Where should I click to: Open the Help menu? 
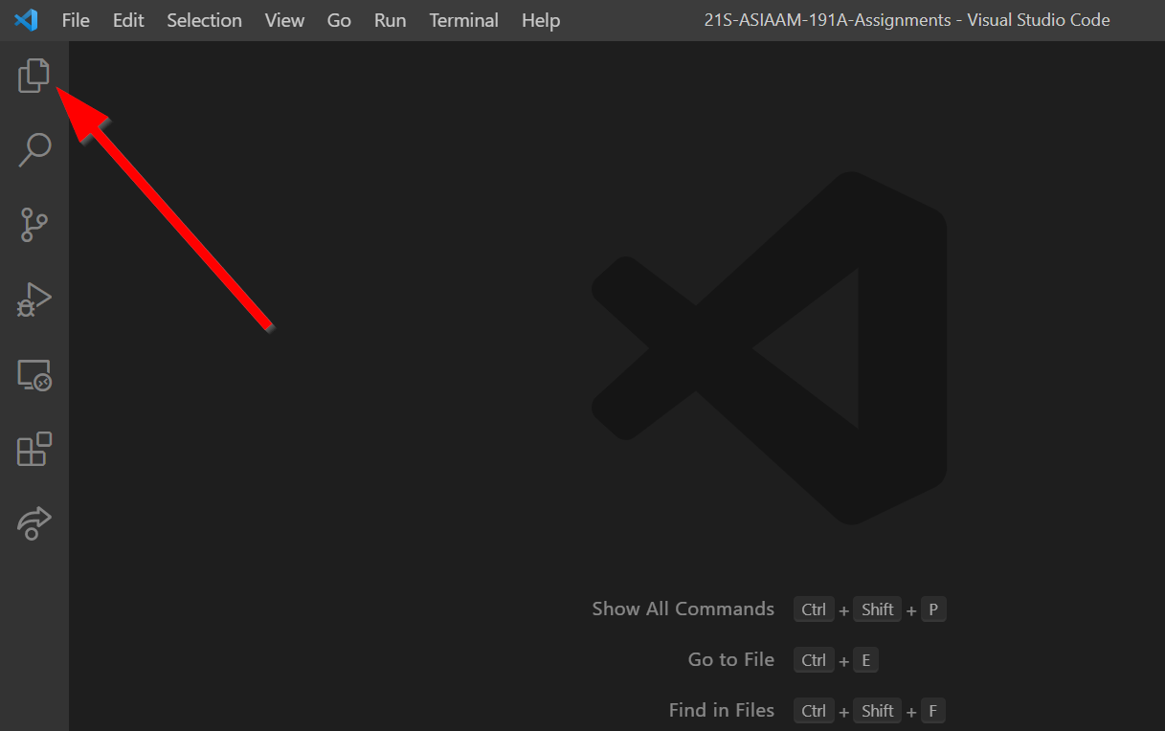[x=541, y=20]
